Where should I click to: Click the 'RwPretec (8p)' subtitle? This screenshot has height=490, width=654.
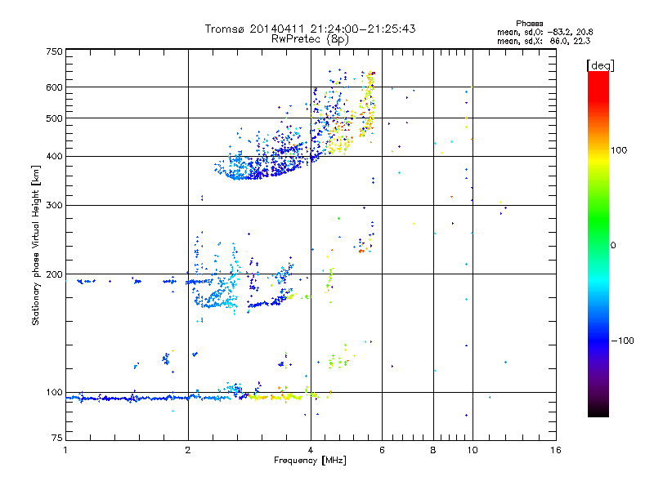click(310, 39)
